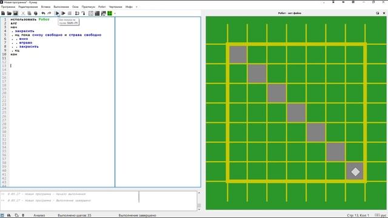
Task: Click the second status bar icon
Action: (9, 216)
